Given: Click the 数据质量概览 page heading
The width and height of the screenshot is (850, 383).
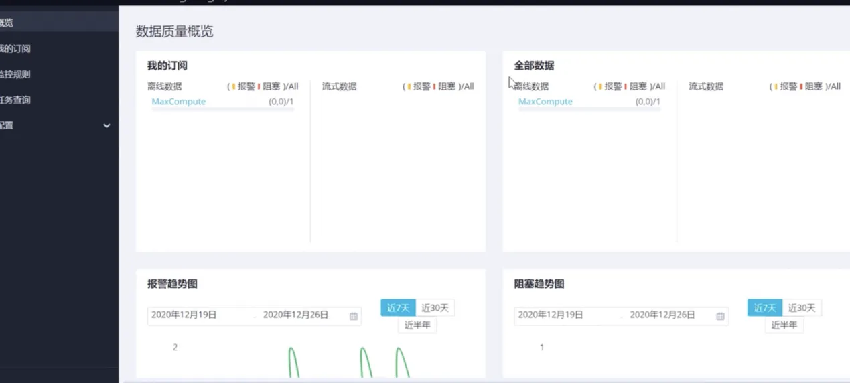Looking at the screenshot, I should 175,31.
